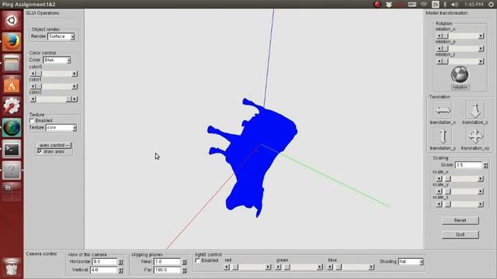Click the Quit button
The height and width of the screenshot is (279, 497).
pyautogui.click(x=460, y=235)
